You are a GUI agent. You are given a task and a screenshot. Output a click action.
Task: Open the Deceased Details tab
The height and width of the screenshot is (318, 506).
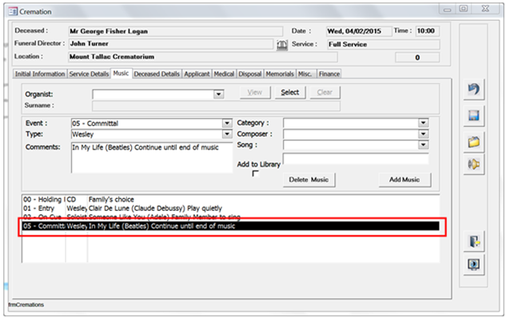click(157, 74)
